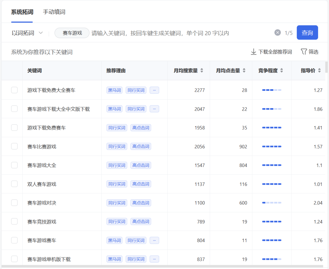The height and width of the screenshot is (269, 329).
Task: Click the competition level bar for 赛车游戏对决
Action: tap(272, 203)
